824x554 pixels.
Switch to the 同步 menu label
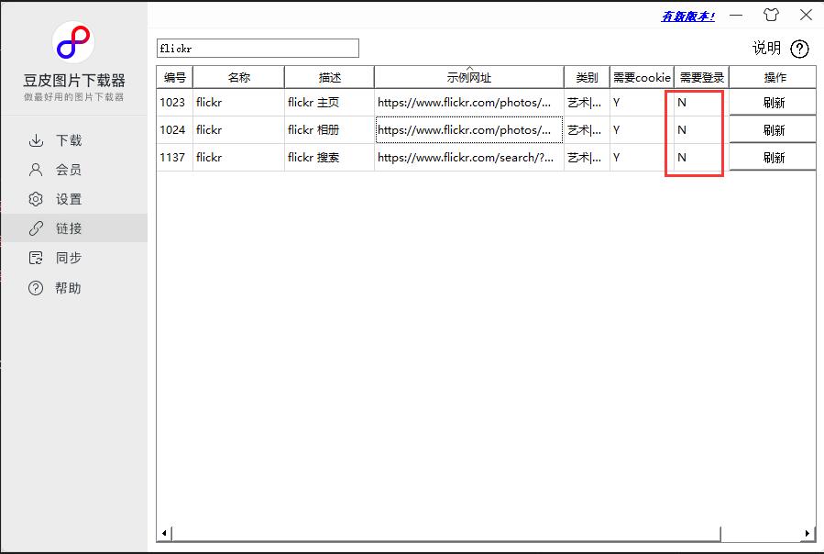(x=69, y=258)
